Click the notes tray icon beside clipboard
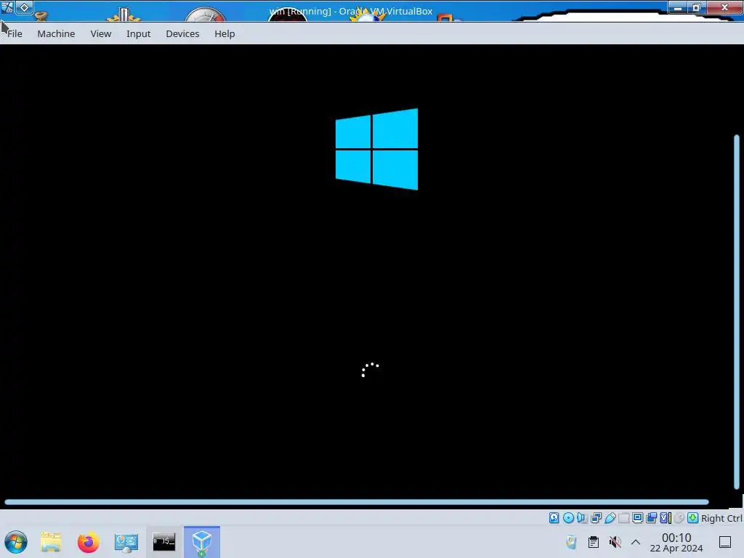 click(571, 542)
